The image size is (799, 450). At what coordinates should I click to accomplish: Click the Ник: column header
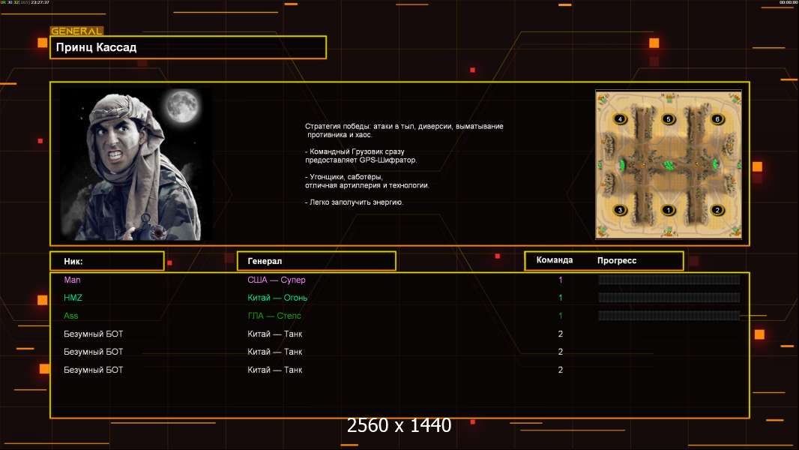[x=106, y=261]
